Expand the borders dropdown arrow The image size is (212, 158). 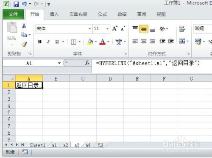(x=80, y=42)
